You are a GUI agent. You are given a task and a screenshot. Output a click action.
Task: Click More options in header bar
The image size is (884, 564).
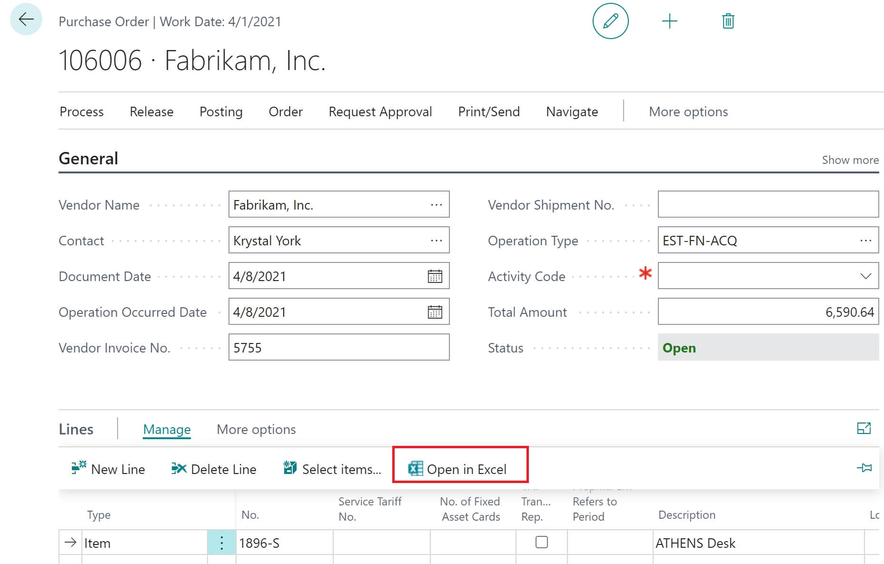[x=688, y=111]
